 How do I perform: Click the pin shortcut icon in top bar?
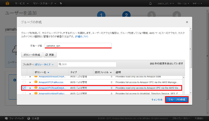click(x=61, y=4)
